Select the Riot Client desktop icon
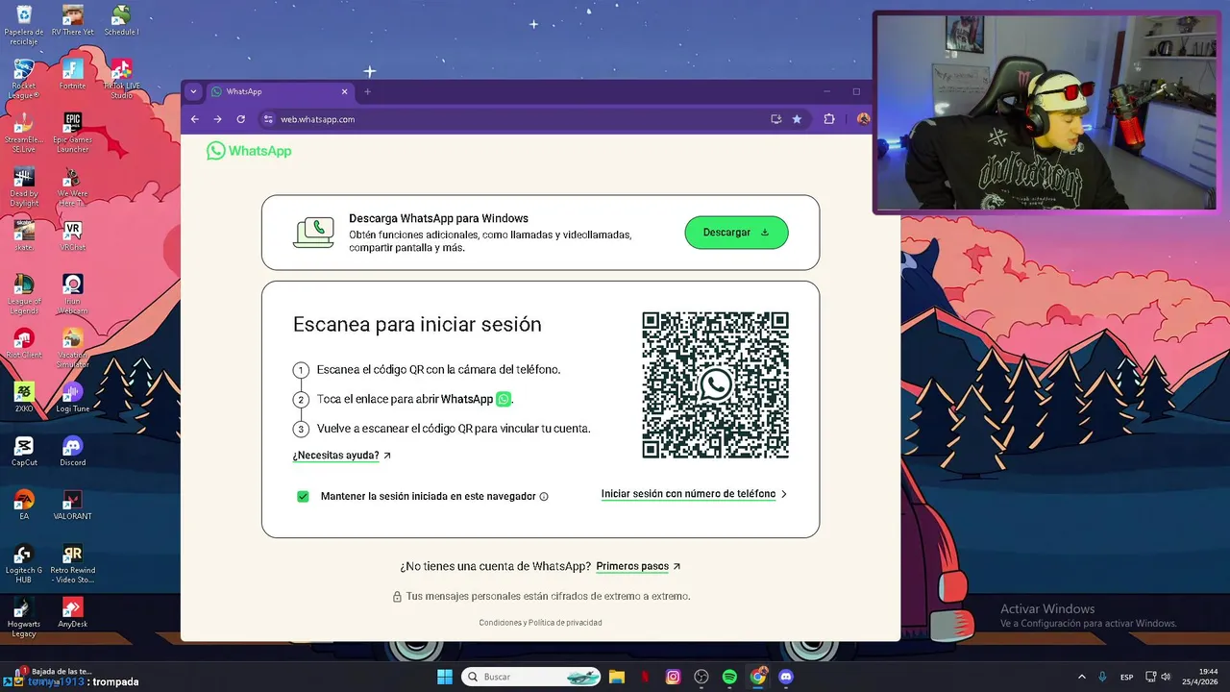This screenshot has width=1230, height=692. pos(24,344)
